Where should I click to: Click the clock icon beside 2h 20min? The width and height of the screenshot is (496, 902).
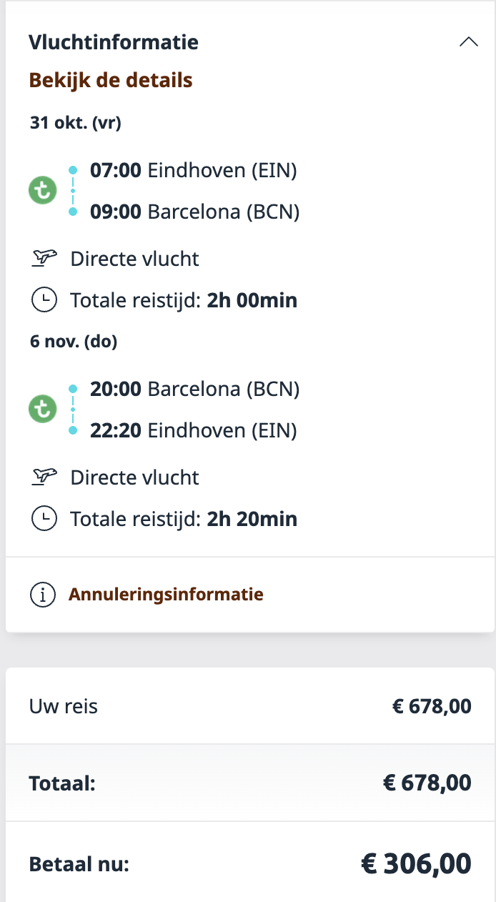point(44,518)
